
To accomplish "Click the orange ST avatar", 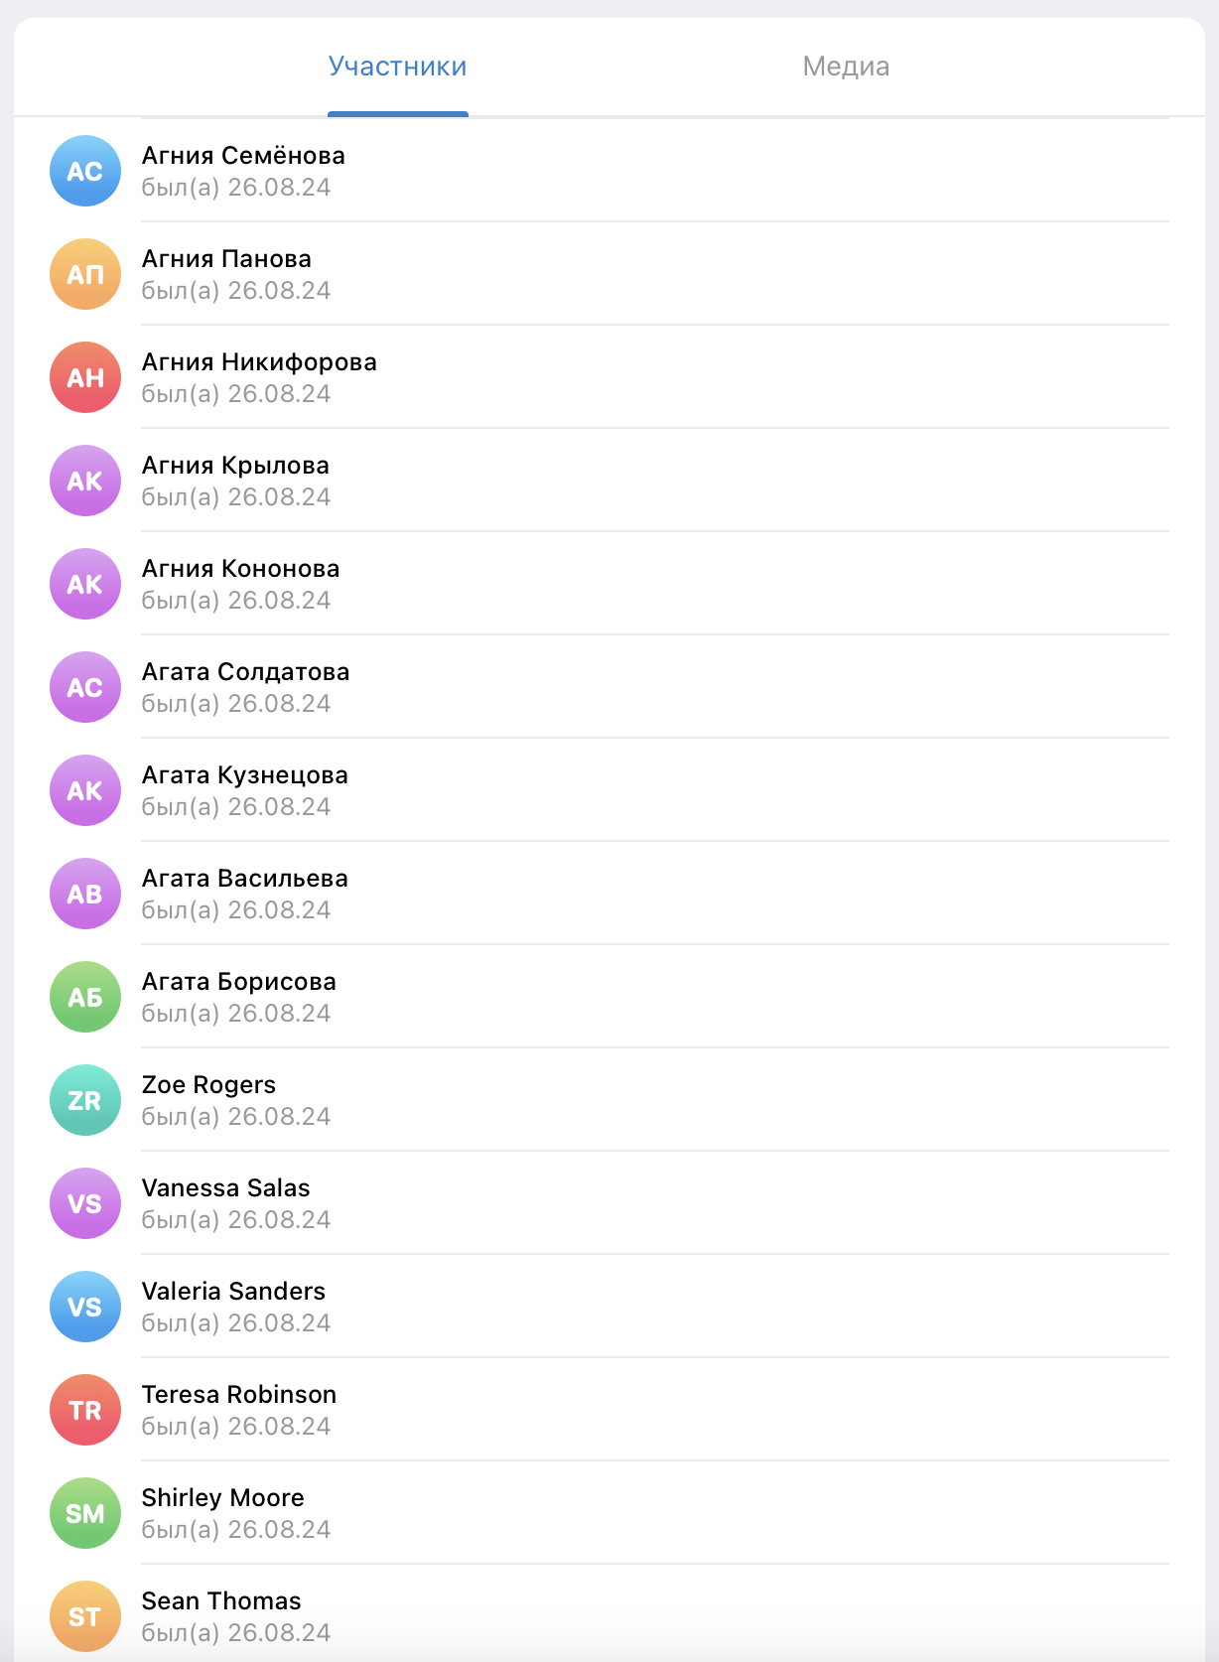I will [85, 1616].
